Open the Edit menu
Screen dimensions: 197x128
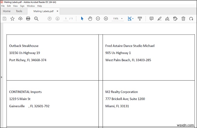[9, 6]
